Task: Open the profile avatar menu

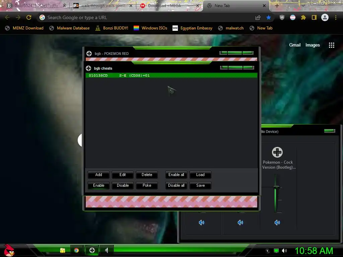Action: 325,17
